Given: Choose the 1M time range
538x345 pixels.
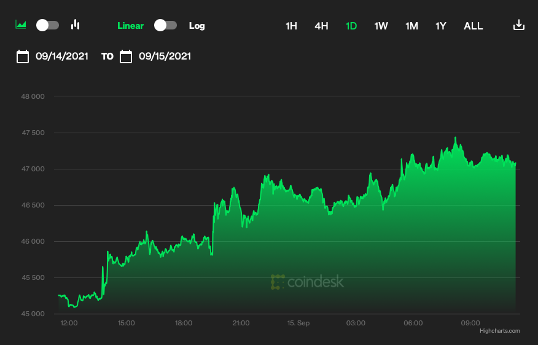Looking at the screenshot, I should tap(411, 26).
